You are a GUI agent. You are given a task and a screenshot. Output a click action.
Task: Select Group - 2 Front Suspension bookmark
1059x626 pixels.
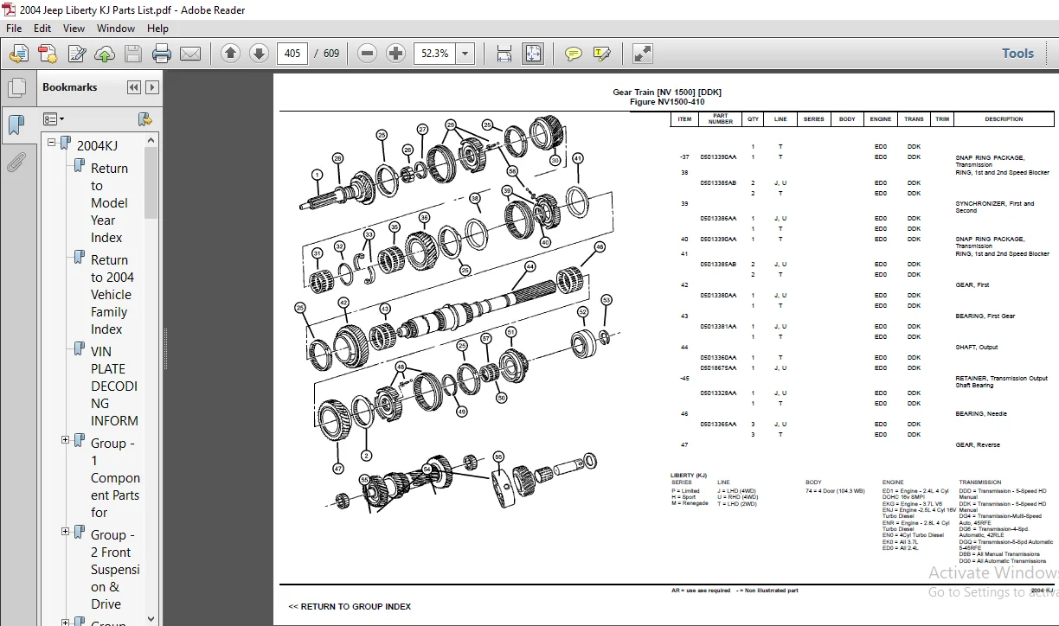(115, 570)
